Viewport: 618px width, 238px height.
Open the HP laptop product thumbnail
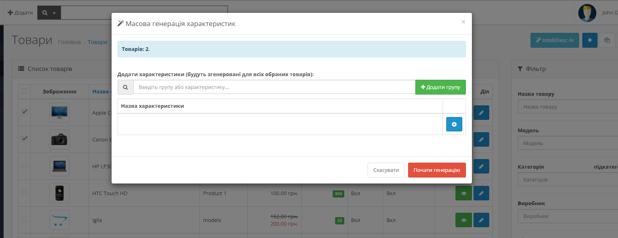click(x=59, y=166)
